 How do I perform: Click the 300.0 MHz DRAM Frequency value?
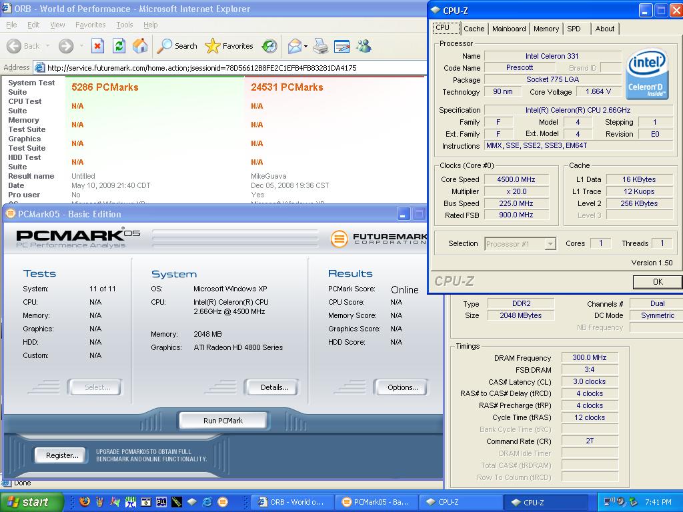coord(590,357)
